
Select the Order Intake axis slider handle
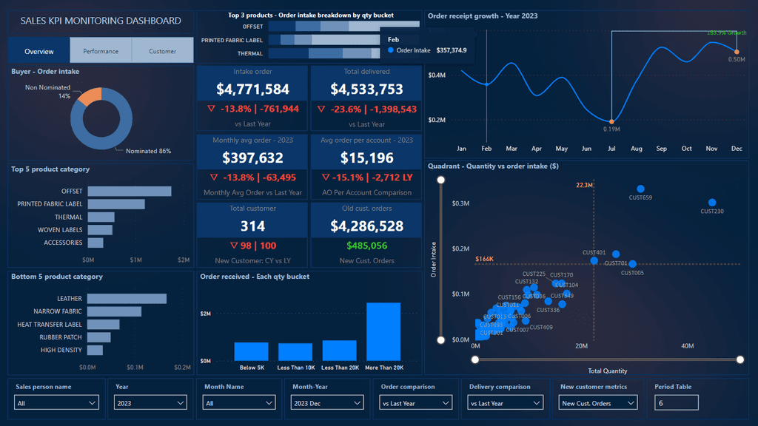tap(441, 179)
